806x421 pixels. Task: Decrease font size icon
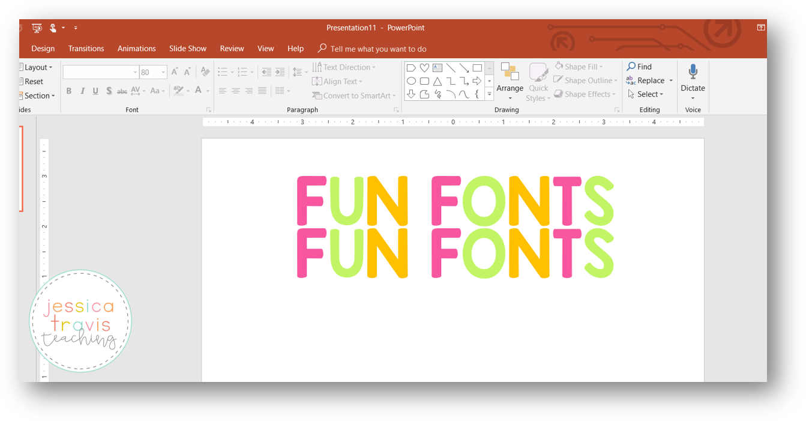[187, 72]
